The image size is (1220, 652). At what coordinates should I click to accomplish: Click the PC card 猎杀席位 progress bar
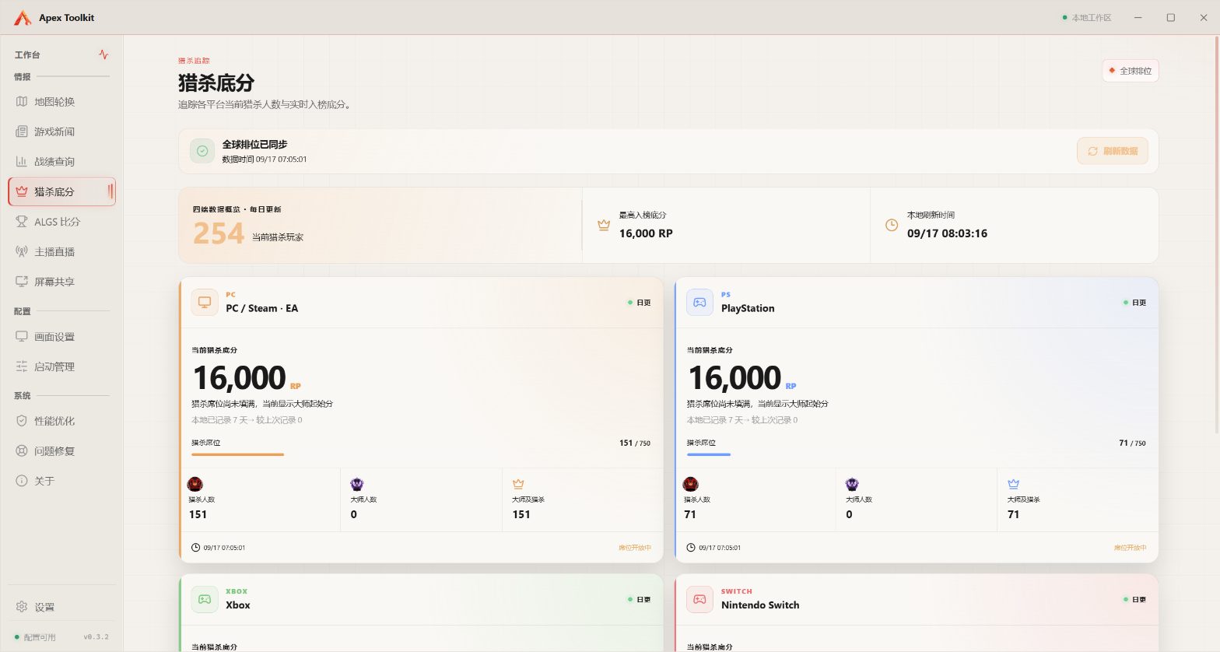421,454
